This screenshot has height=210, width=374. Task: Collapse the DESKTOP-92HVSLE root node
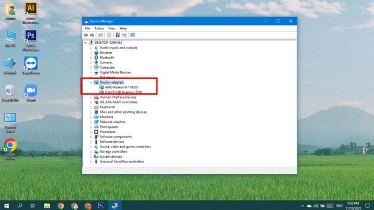click(85, 43)
